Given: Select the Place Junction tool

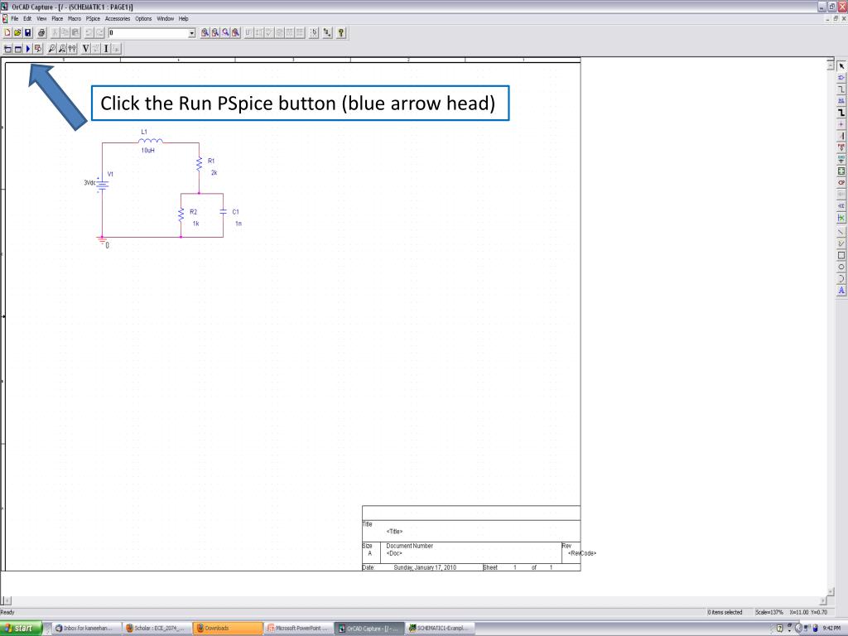Looking at the screenshot, I should click(841, 124).
